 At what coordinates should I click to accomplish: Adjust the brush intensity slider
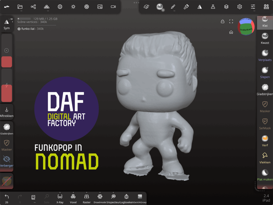(x=7, y=85)
